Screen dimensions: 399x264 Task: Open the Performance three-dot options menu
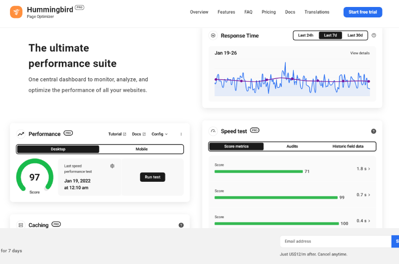pos(181,134)
